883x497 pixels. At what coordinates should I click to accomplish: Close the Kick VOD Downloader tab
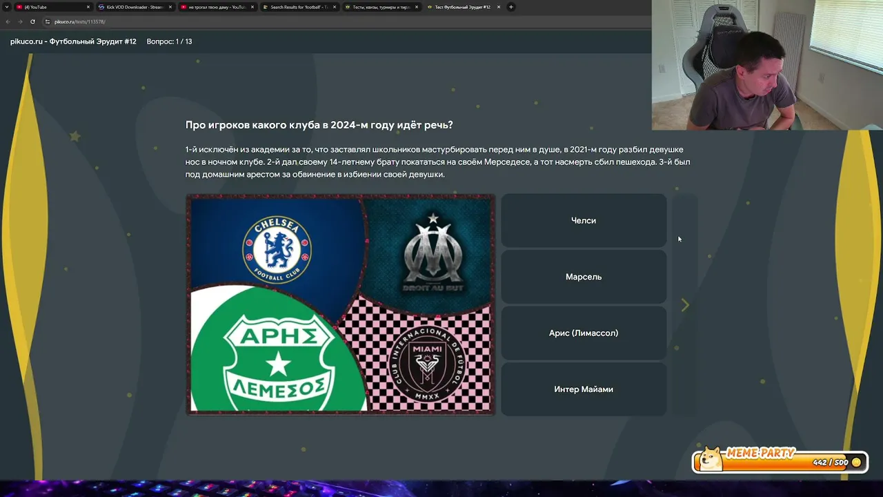point(170,7)
